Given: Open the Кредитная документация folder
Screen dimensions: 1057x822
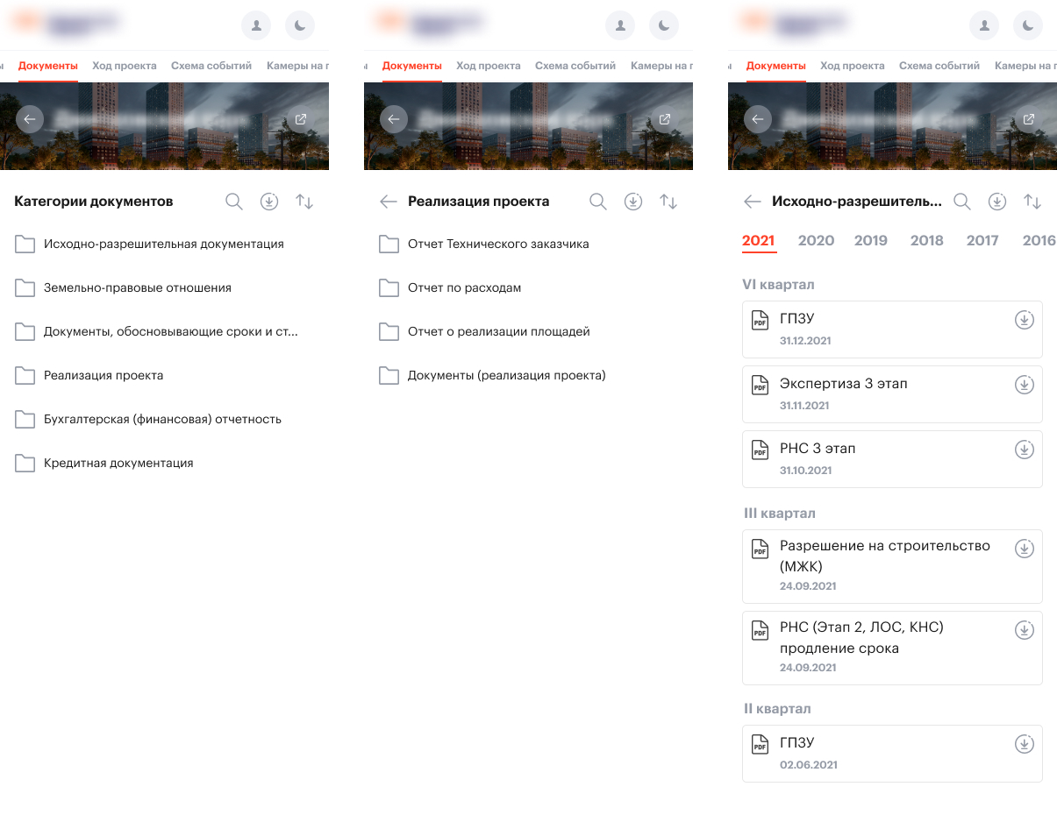Looking at the screenshot, I should pos(118,464).
